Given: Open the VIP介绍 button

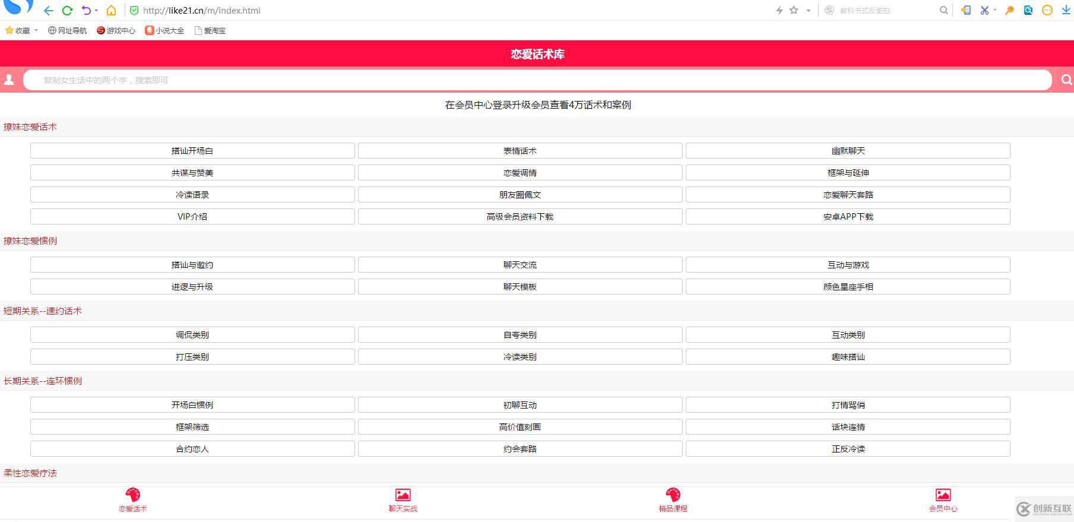Looking at the screenshot, I should click(x=192, y=217).
